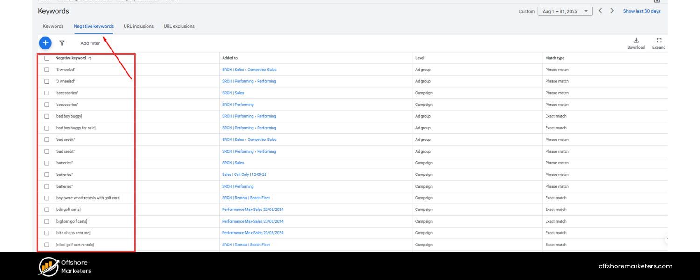Click the Match type column header
This screenshot has width=700, height=280.
554,58
